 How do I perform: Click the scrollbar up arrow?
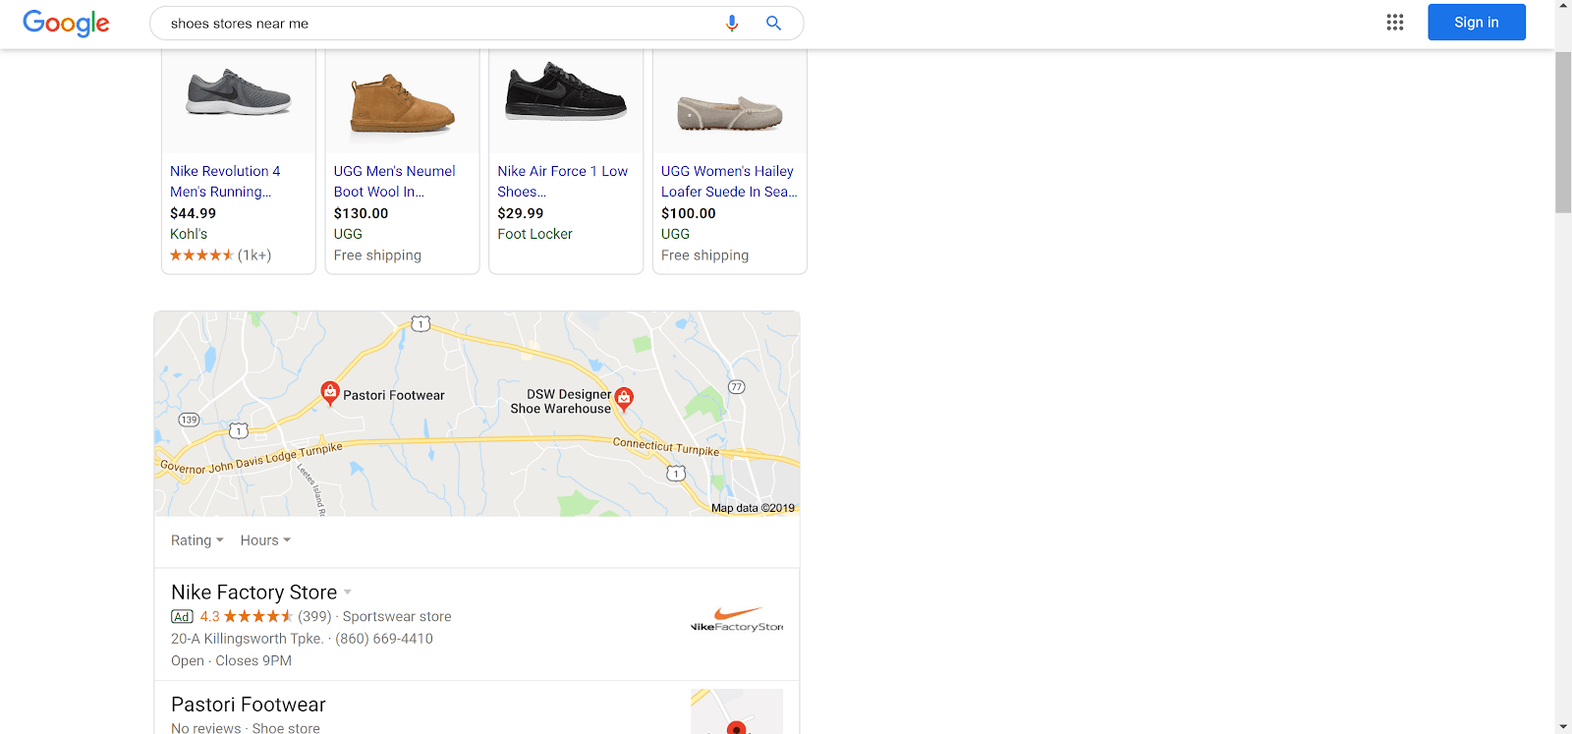click(x=1563, y=8)
